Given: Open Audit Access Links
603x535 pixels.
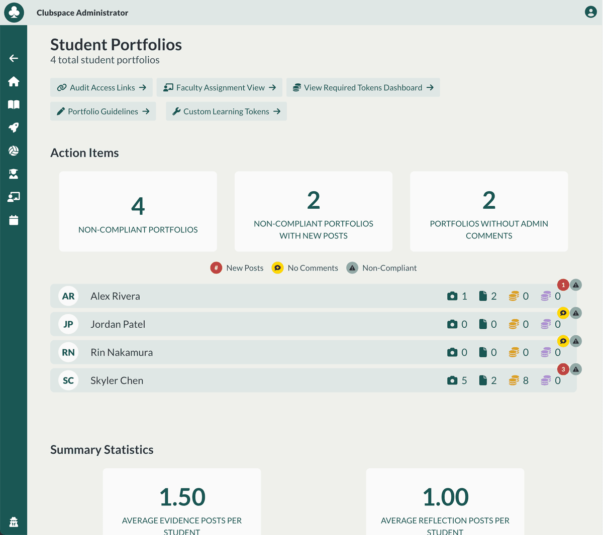Looking at the screenshot, I should pos(101,87).
